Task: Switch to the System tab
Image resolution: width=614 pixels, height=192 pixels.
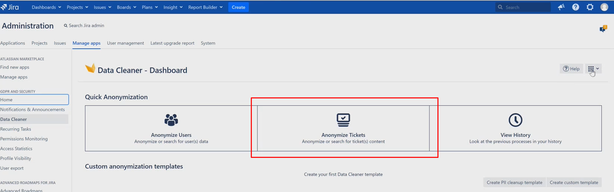Action: coord(208,43)
